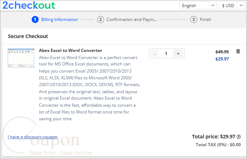Open the English language dropdown

[198, 5]
